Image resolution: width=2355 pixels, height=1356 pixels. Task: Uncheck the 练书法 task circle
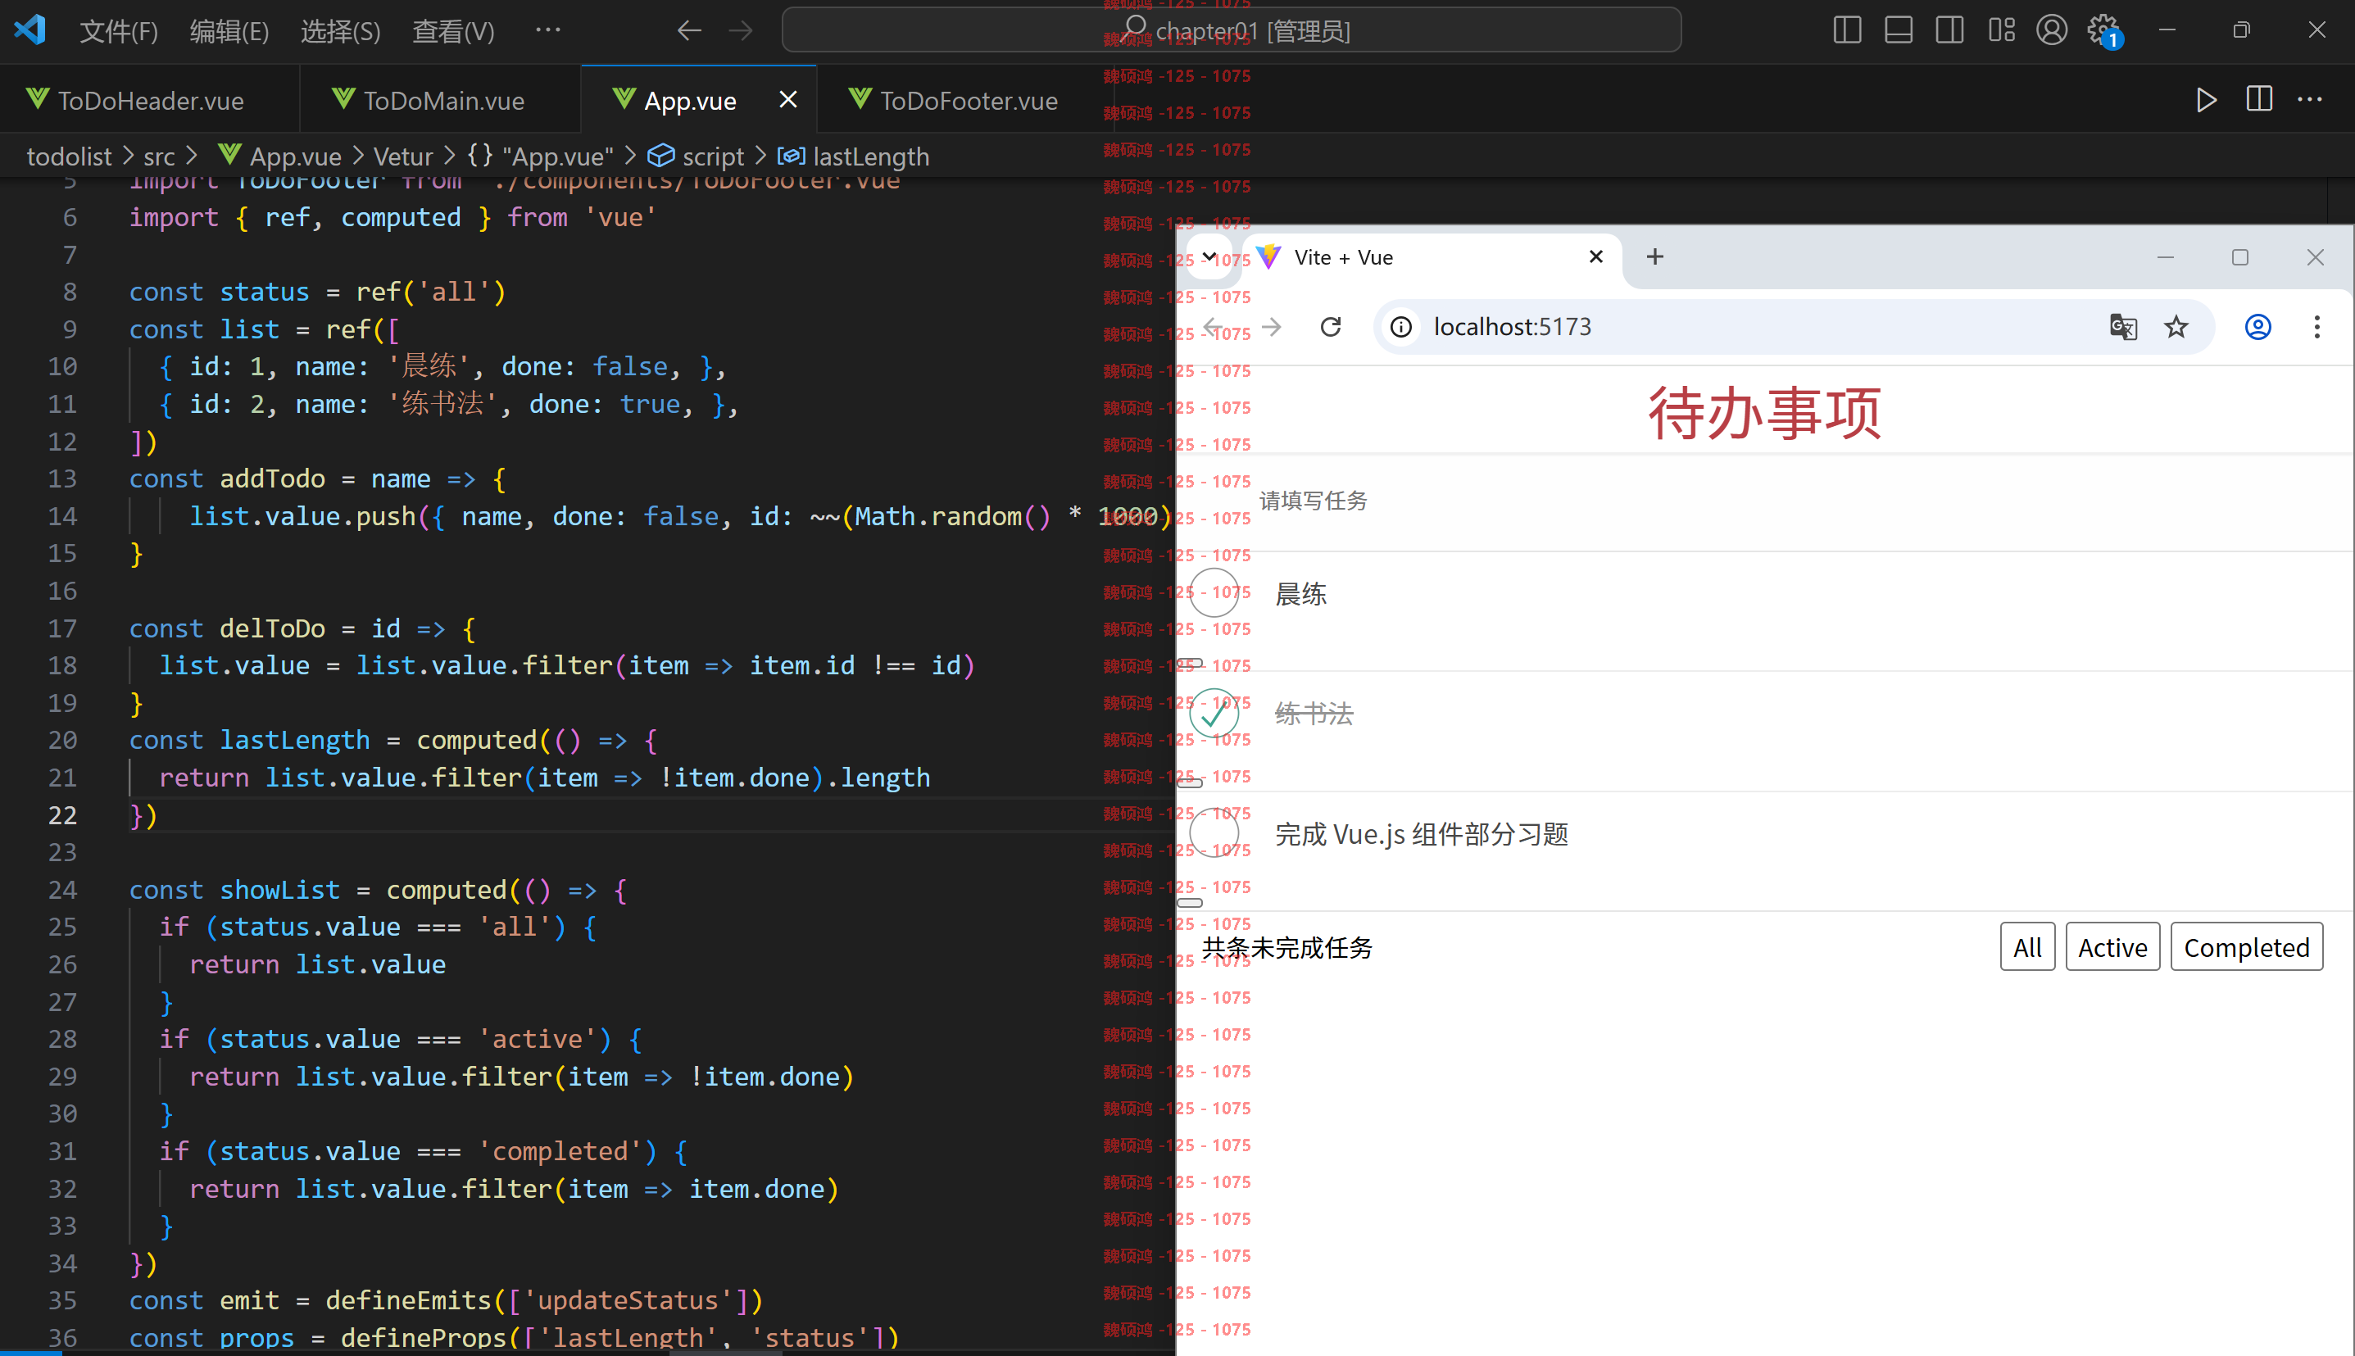point(1214,714)
